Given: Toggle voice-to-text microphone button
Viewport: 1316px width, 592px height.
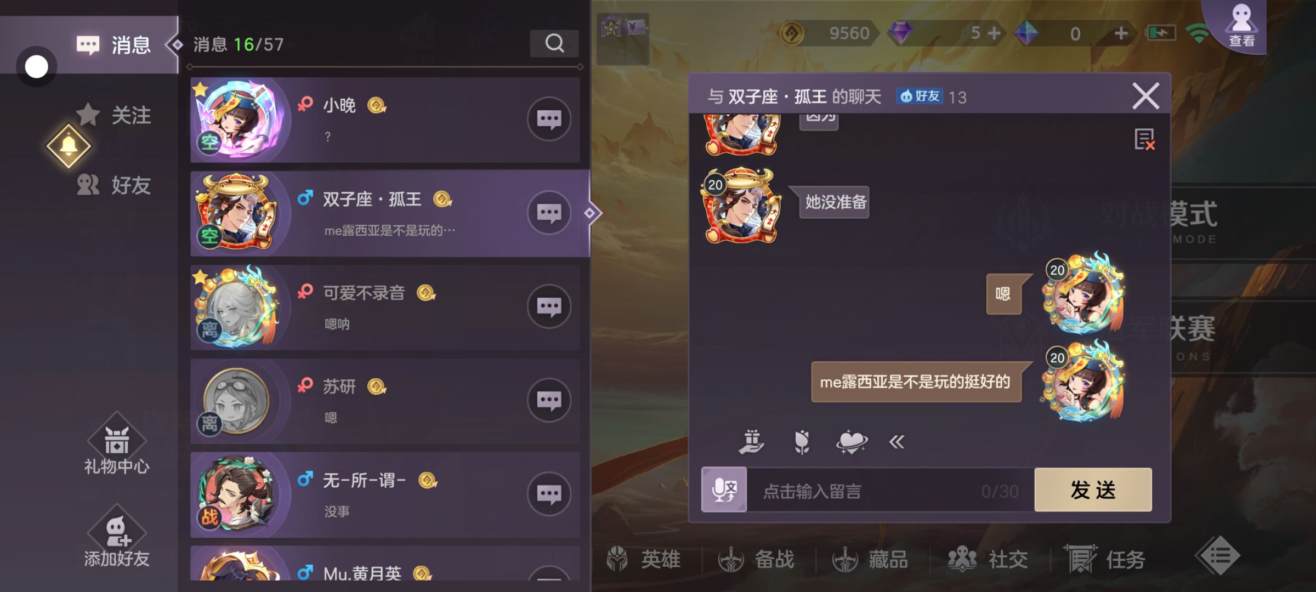Looking at the screenshot, I should coord(724,489).
